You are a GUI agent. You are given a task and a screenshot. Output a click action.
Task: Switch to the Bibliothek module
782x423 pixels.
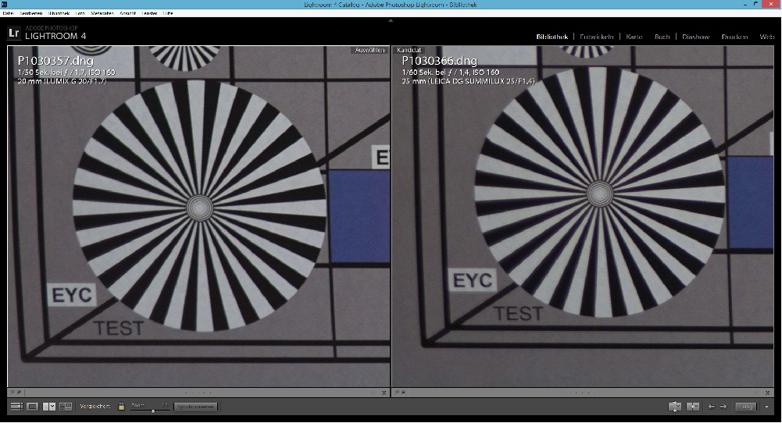(552, 37)
